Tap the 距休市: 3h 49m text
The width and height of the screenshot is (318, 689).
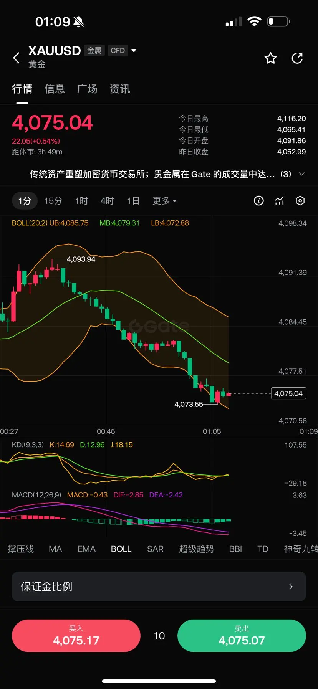click(x=37, y=152)
